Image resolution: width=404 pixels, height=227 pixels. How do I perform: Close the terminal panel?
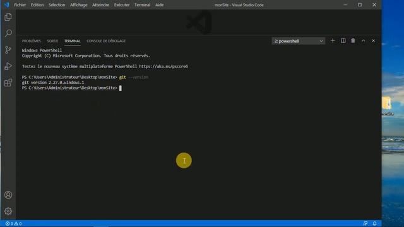[x=373, y=40]
